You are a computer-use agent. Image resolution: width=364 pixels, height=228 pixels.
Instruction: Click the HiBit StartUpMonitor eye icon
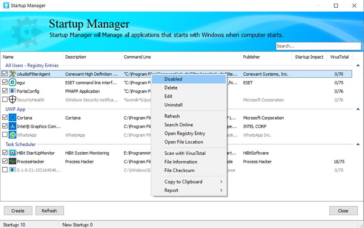(x=12, y=153)
